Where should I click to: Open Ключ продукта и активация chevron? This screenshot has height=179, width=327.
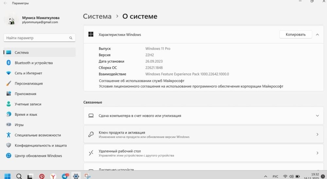pos(317,134)
